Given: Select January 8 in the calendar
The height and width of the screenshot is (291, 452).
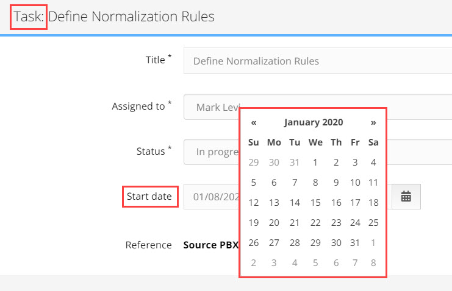Looking at the screenshot, I should point(315,183).
